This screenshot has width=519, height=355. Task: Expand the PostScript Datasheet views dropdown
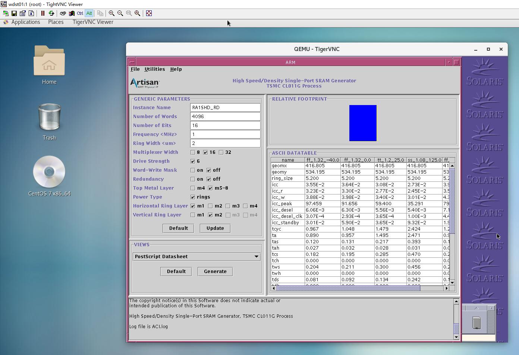pyautogui.click(x=256, y=257)
